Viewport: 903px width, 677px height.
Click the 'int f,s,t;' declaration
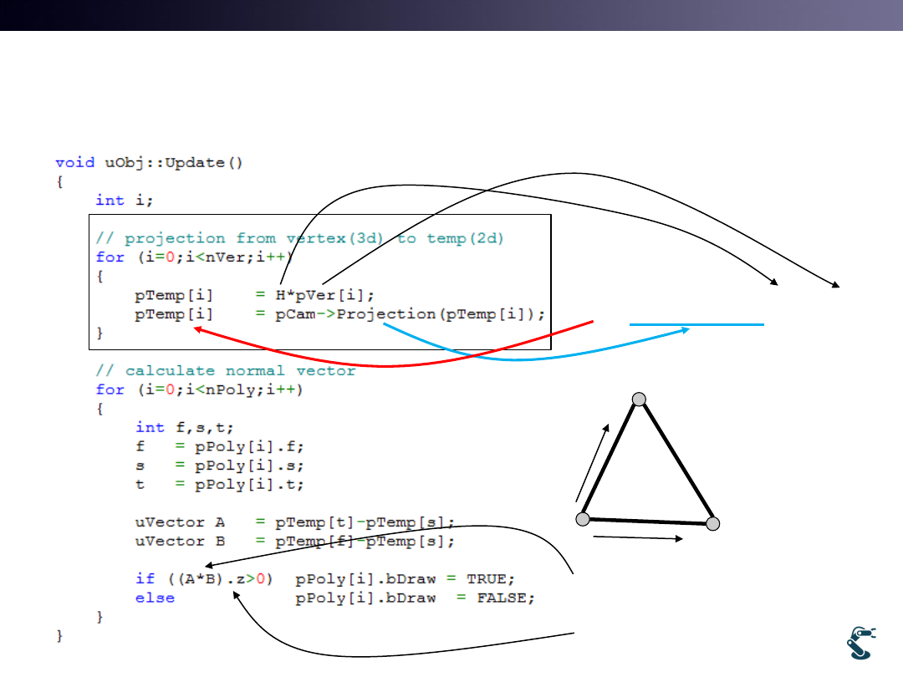(x=185, y=427)
